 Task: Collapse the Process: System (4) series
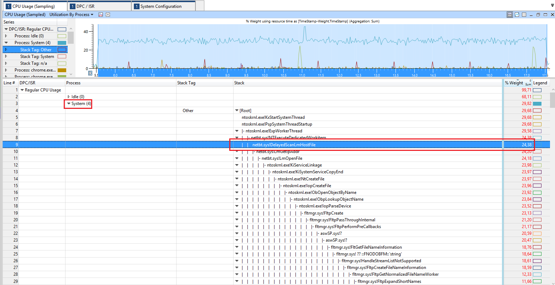[x=6, y=43]
